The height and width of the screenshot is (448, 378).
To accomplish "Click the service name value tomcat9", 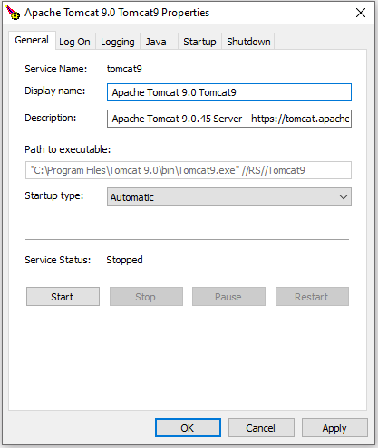I will (124, 69).
